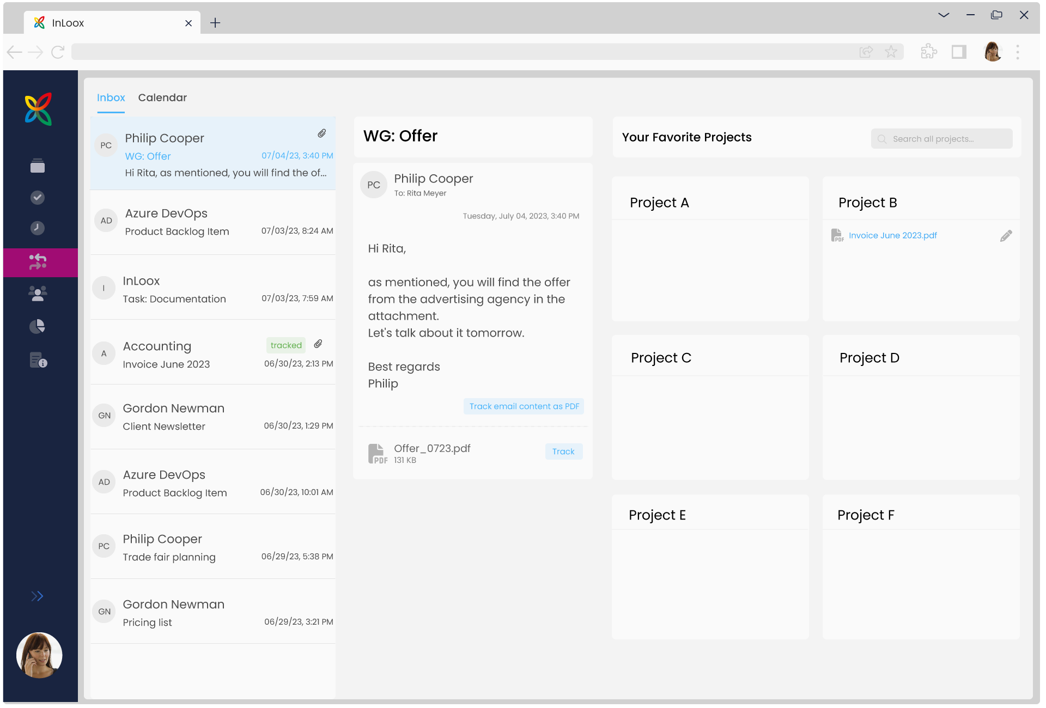This screenshot has height=708, width=1046.
Task: Click Track button for Offer_0723.pdf
Action: point(563,451)
